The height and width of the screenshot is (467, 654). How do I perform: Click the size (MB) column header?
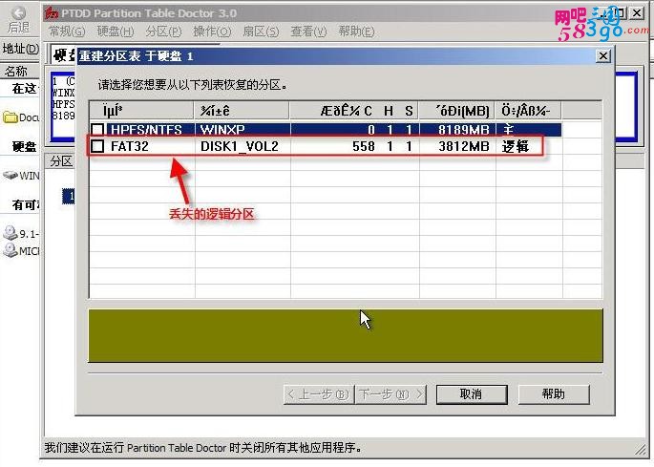(457, 111)
